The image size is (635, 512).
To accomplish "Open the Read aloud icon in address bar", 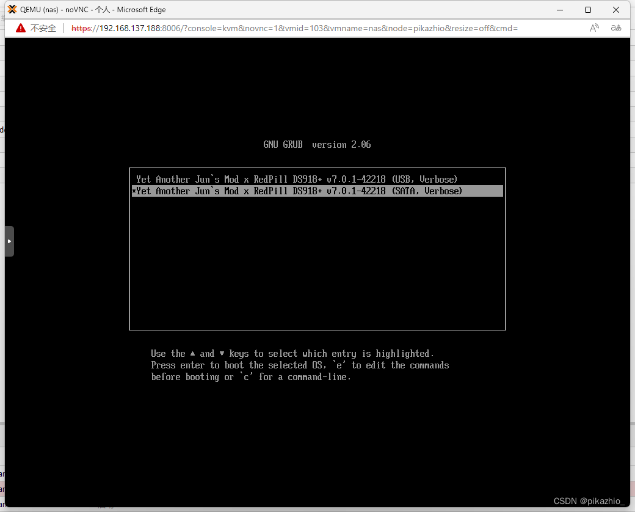I will coord(594,28).
